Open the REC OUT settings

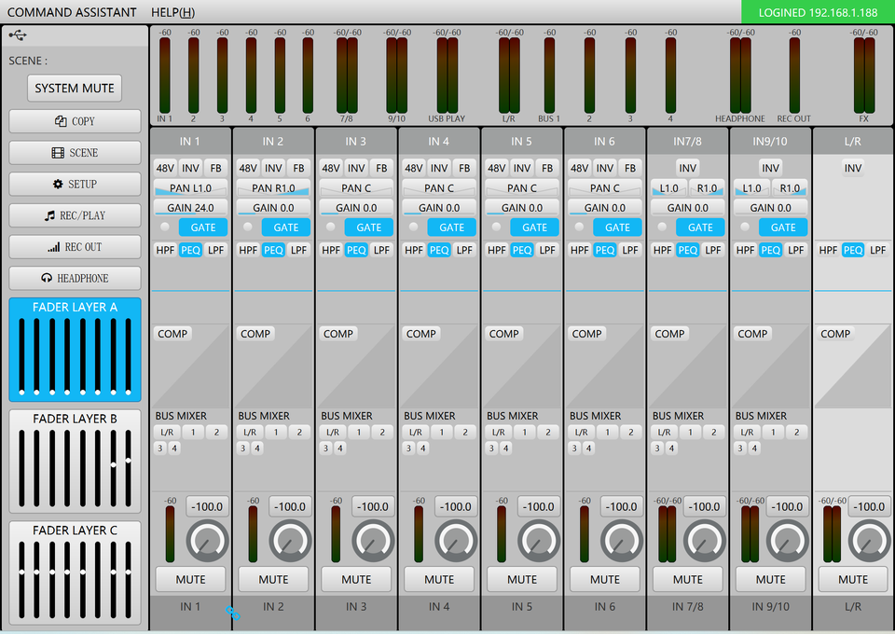75,247
